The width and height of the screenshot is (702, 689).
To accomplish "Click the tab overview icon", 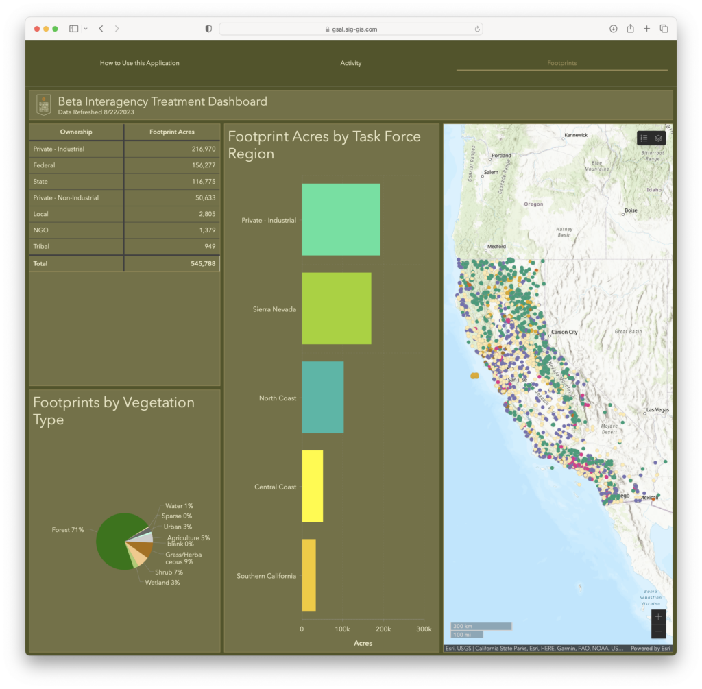I will point(664,29).
